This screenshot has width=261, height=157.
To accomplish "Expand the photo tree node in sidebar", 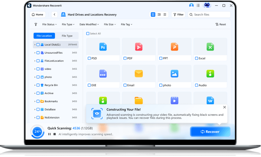I will click(x=35, y=77).
